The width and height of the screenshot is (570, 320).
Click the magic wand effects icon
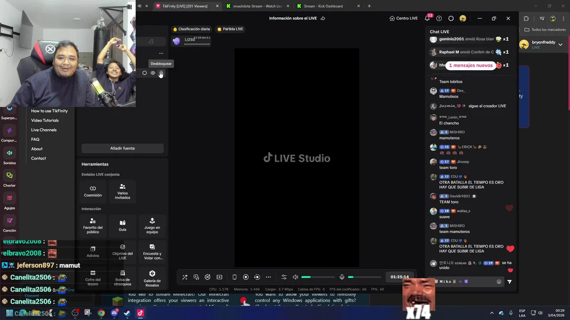[x=185, y=277]
